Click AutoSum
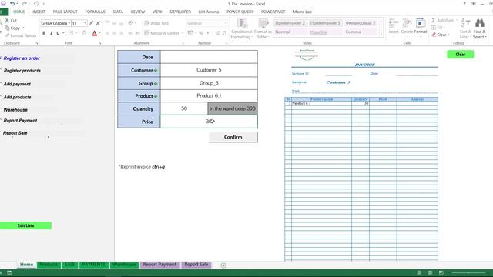Screen dimensions: 493x277 (x=442, y=21)
